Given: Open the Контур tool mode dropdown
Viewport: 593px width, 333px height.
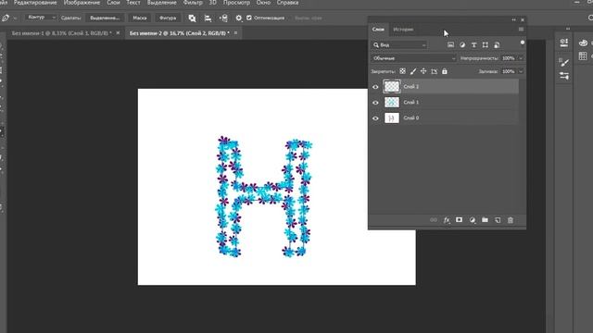Looking at the screenshot, I should tap(41, 18).
